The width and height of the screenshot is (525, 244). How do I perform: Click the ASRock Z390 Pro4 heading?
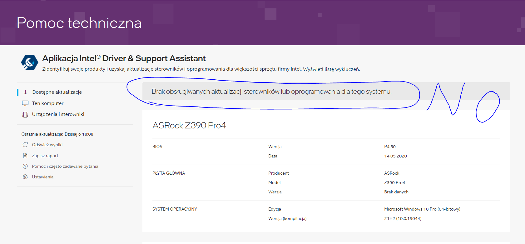(x=189, y=125)
